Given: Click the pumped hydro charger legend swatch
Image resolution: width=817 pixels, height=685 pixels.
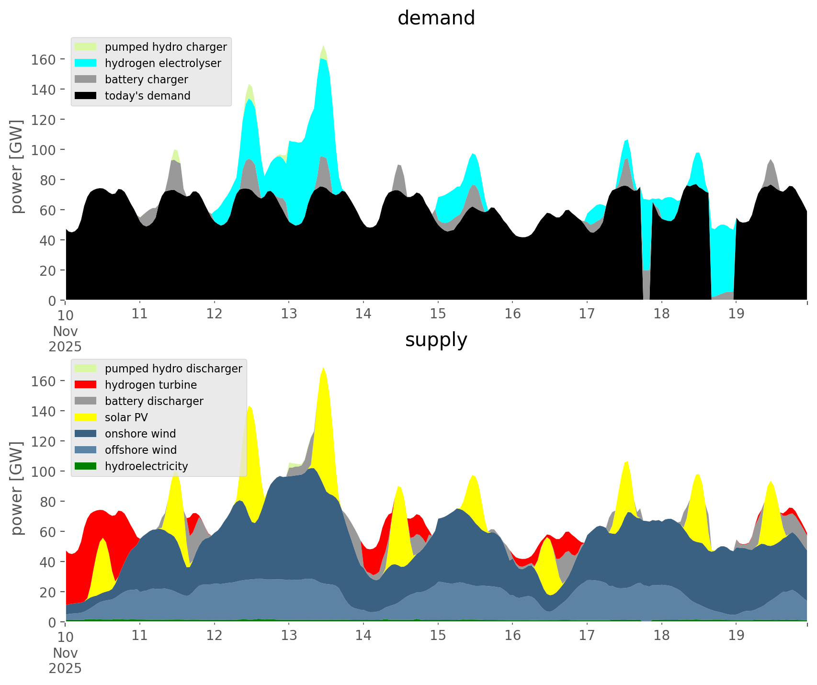Looking at the screenshot, I should click(x=86, y=47).
